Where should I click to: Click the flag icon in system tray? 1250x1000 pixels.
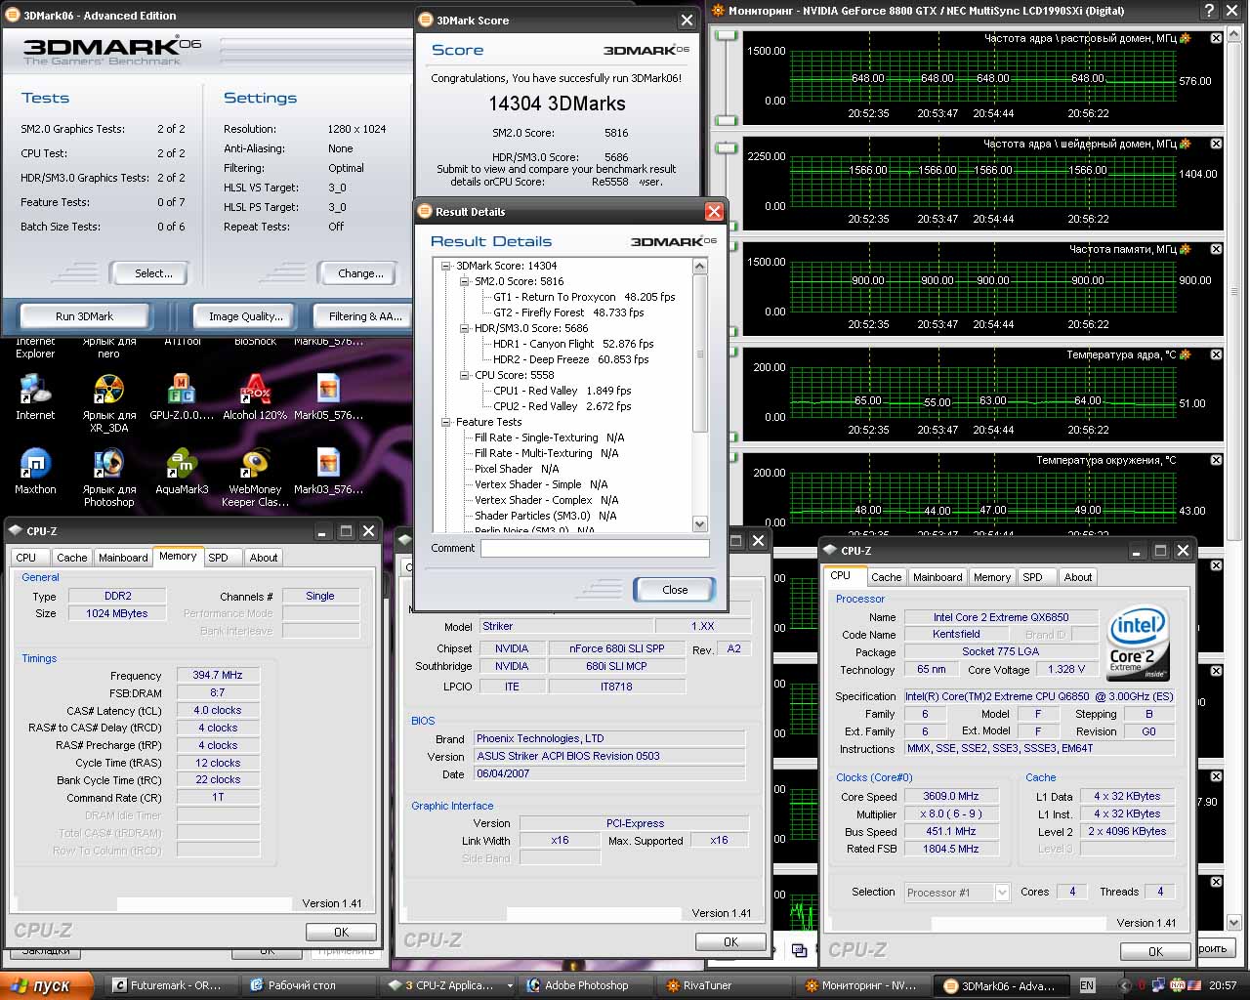1194,985
